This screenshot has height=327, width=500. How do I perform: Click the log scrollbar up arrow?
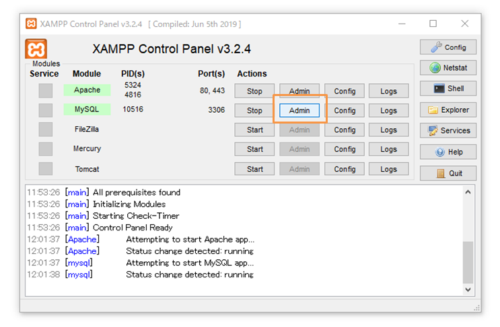[x=468, y=192]
